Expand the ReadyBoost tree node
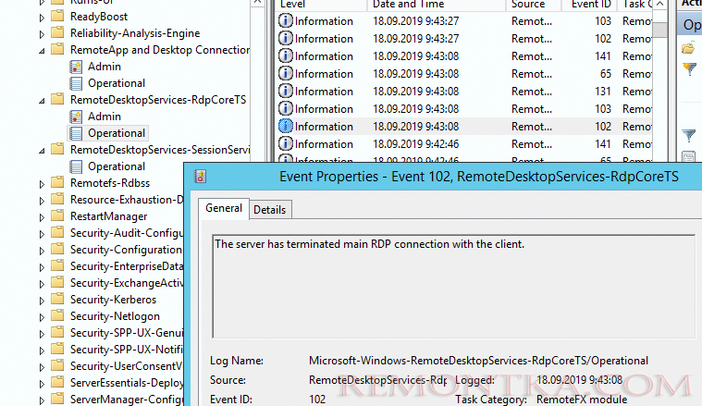Screen dimensions: 702x406 pos(43,18)
